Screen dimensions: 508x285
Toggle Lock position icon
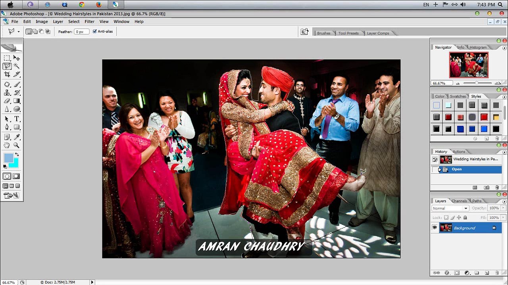(459, 218)
